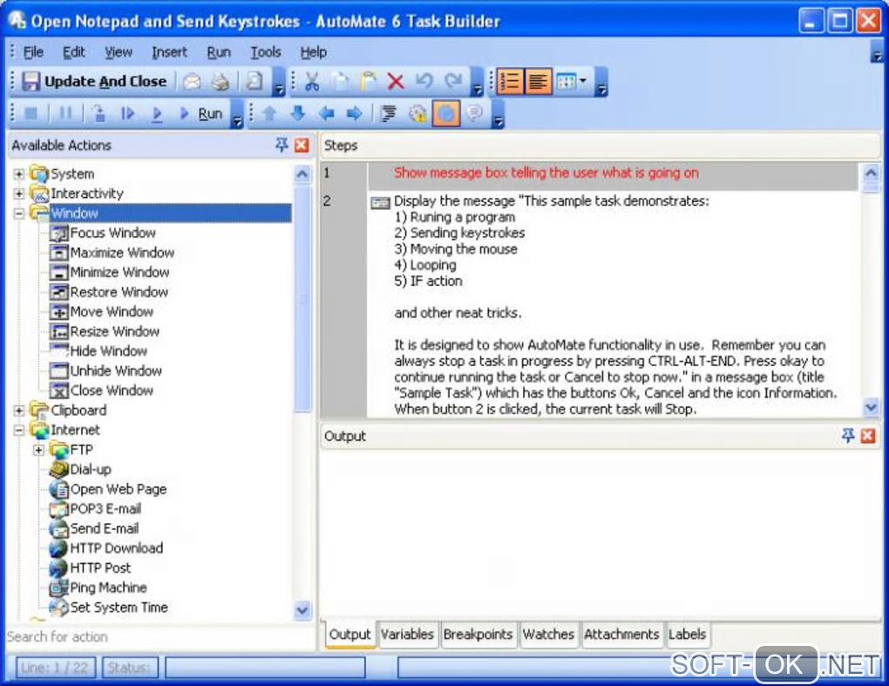Select the Open Web Page action
The image size is (889, 686).
[118, 489]
